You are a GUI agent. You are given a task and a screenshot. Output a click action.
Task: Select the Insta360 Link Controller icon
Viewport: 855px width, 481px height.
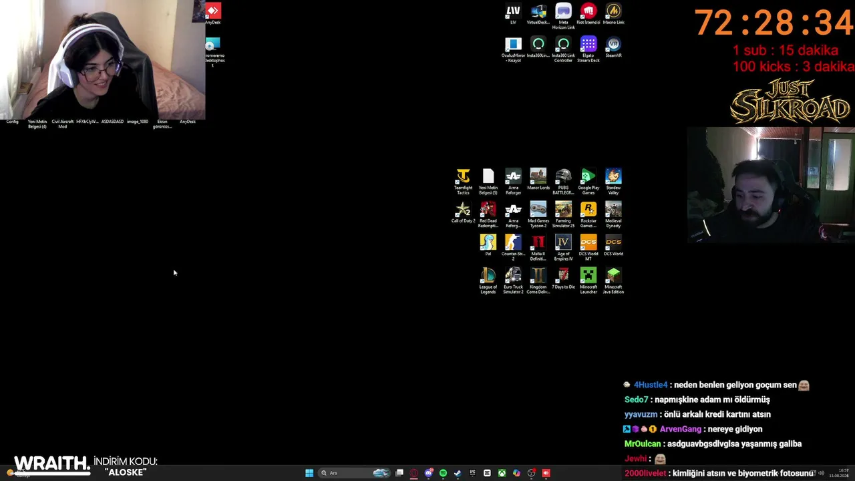564,49
